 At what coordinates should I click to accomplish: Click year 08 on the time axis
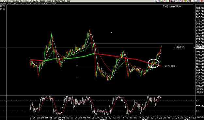(93, 117)
